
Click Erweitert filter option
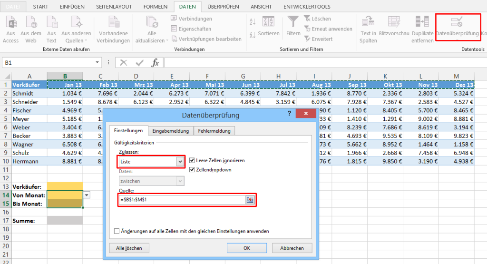click(318, 39)
